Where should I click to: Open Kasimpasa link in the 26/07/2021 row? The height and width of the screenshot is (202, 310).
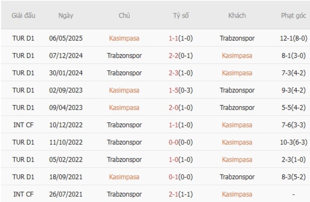[x=237, y=194]
